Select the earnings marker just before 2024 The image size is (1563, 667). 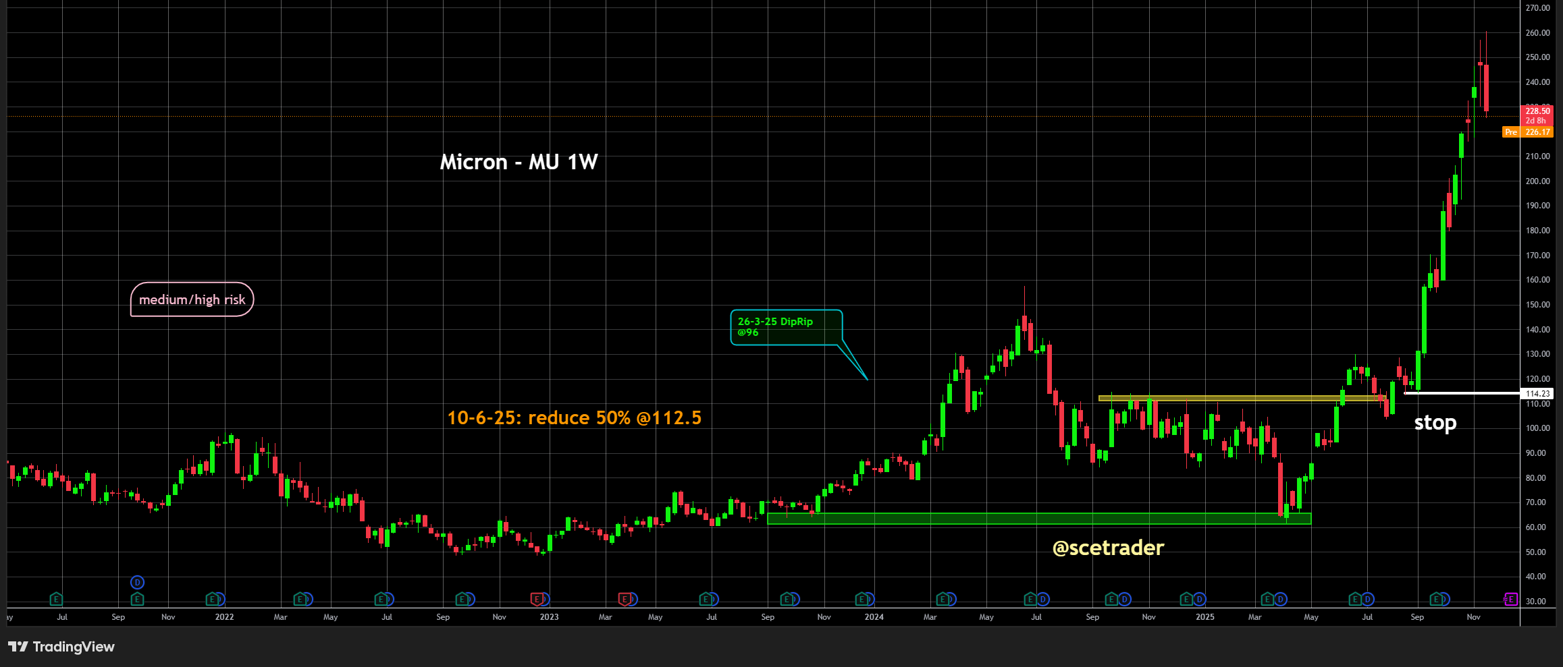[x=862, y=599]
